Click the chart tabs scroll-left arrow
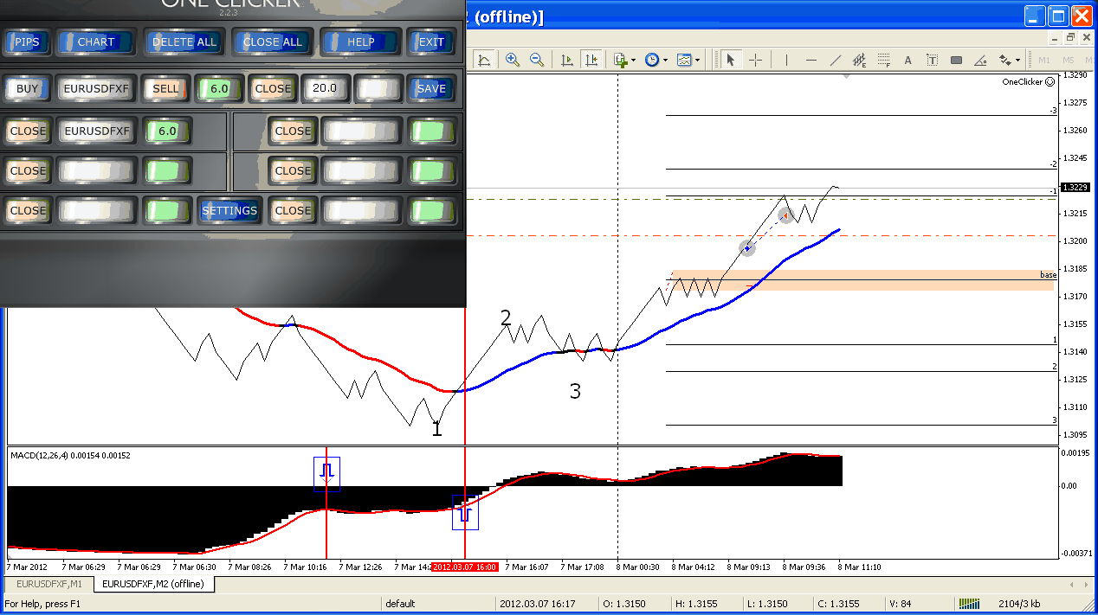This screenshot has height=615, width=1098. (x=1072, y=585)
